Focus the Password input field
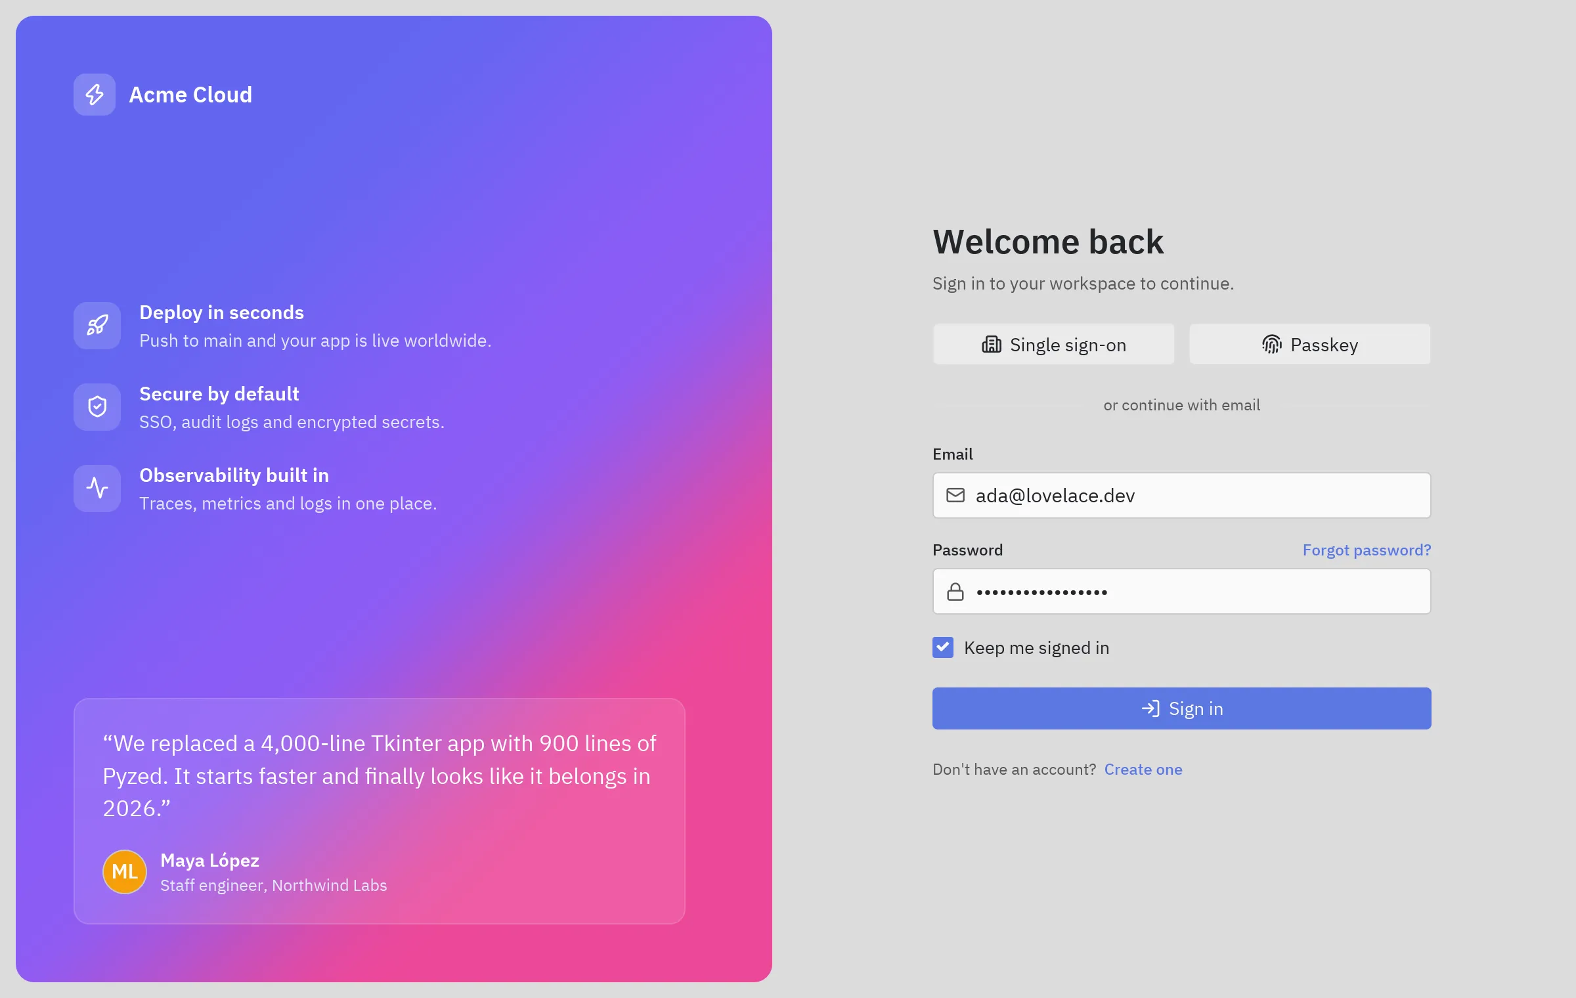1576x998 pixels. point(1182,592)
